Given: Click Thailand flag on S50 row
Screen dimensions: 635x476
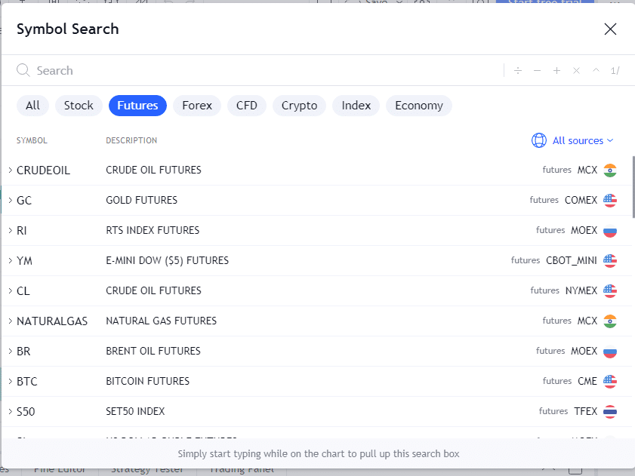Looking at the screenshot, I should [x=610, y=412].
